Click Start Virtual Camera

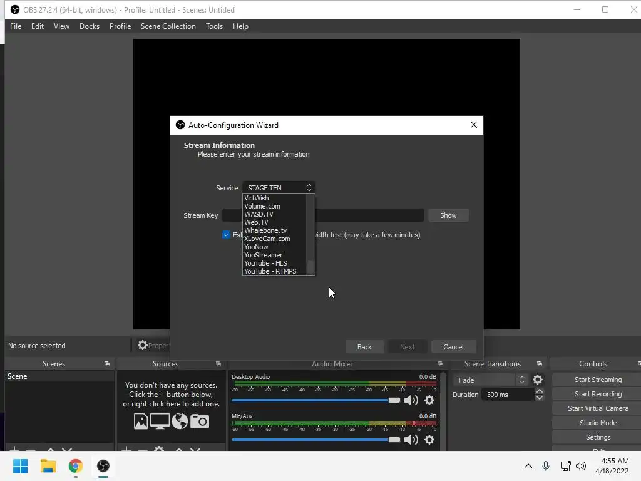598,408
